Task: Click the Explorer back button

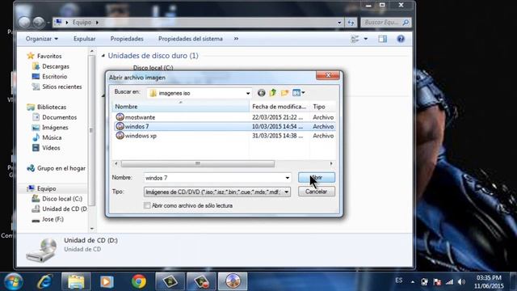Action: [24, 23]
